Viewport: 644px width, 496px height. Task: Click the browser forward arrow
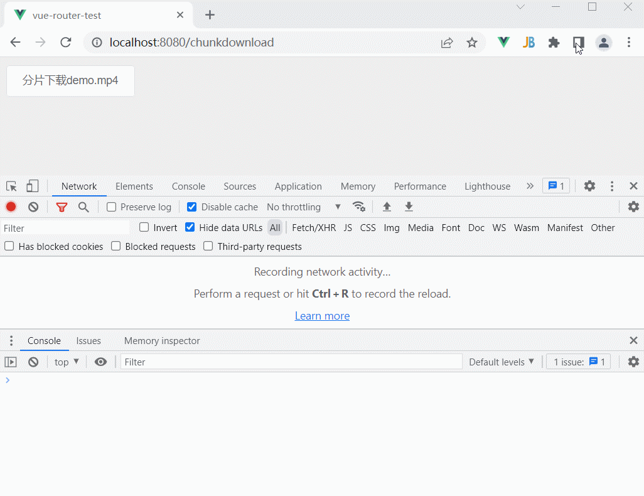point(40,42)
